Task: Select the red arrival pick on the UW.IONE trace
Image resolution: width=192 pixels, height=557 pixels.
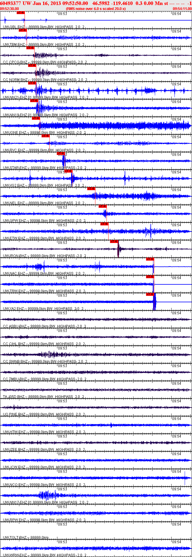Action: tap(36, 118)
